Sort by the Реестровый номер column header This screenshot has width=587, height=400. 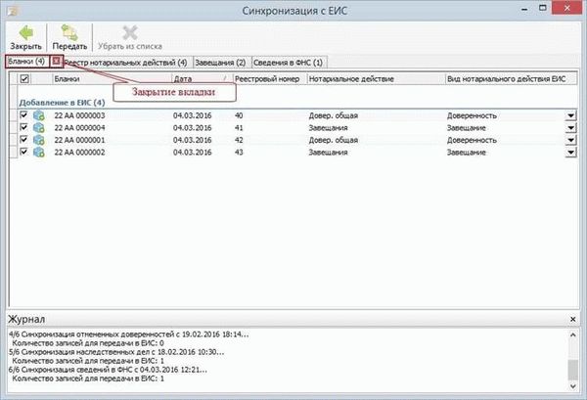click(270, 79)
